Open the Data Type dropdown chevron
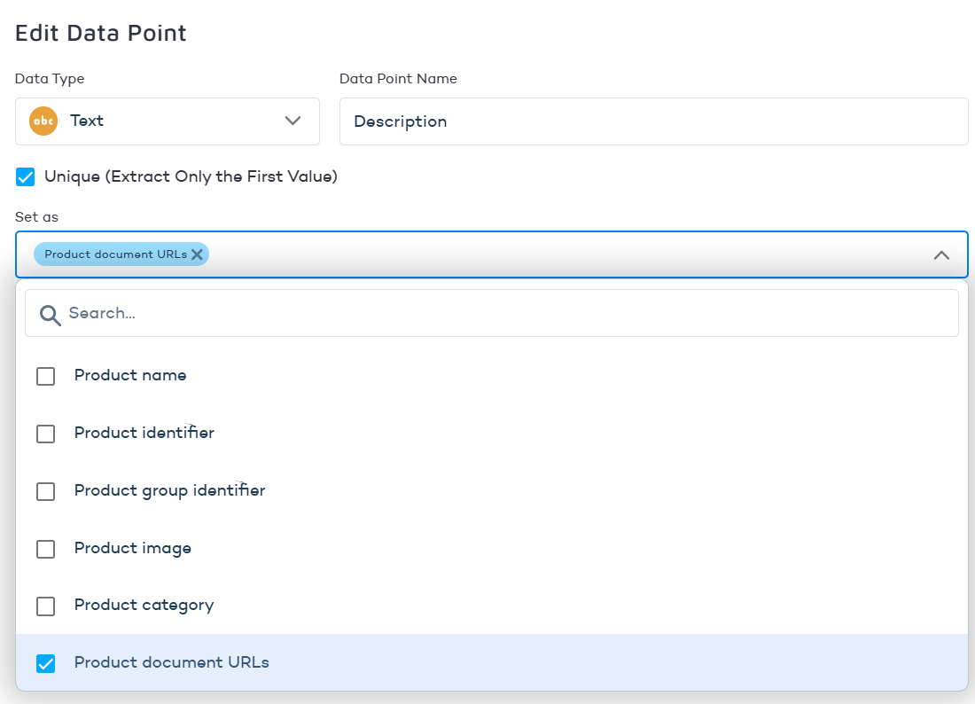The height and width of the screenshot is (704, 975). coord(292,121)
